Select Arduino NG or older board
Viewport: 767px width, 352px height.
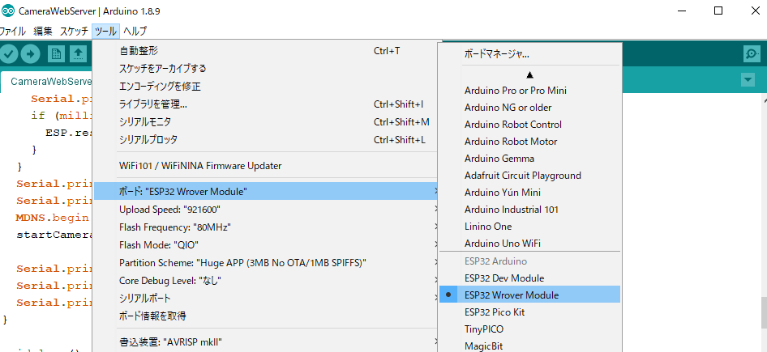click(529, 108)
